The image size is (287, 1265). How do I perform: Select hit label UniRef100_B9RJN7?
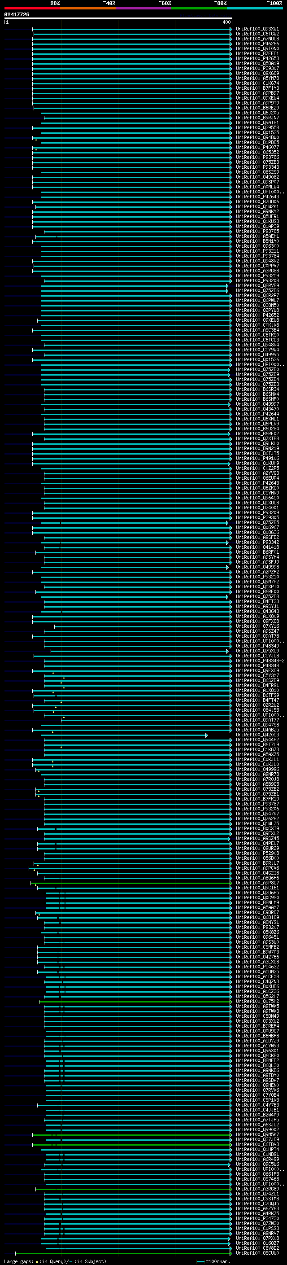click(x=257, y=118)
